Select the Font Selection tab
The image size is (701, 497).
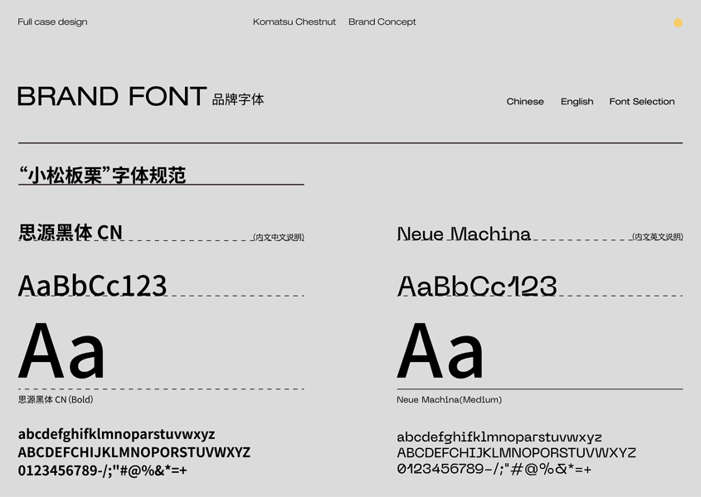641,101
